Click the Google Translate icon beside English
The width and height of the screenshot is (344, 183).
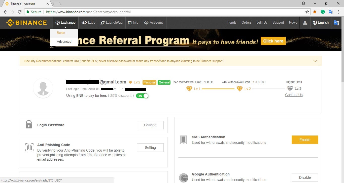[336, 23]
